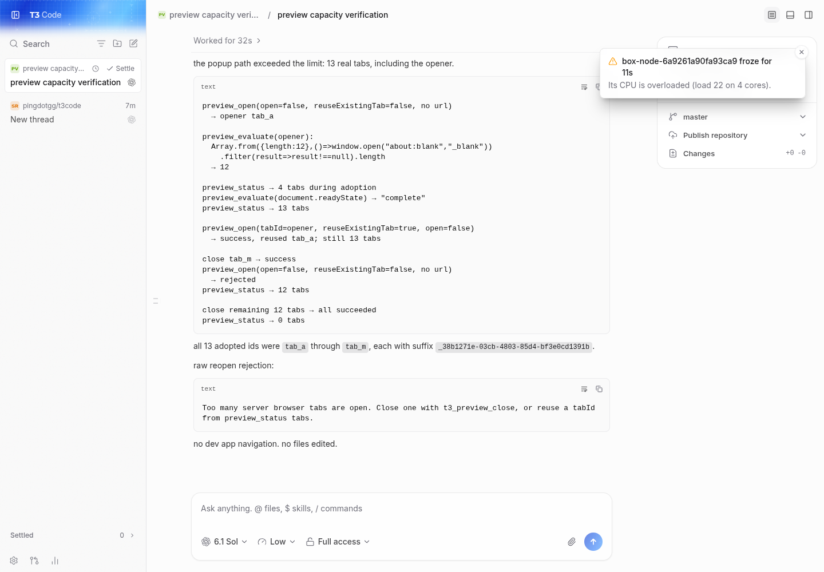Click the SR project badge

(15, 106)
